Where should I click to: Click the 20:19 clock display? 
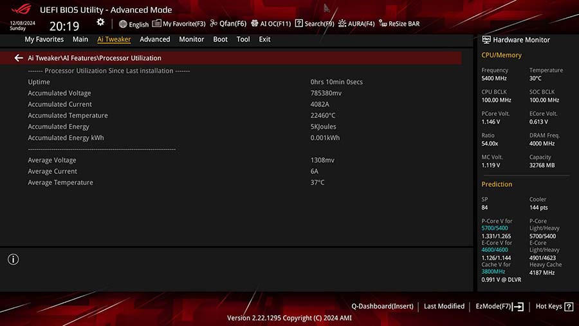pyautogui.click(x=64, y=26)
